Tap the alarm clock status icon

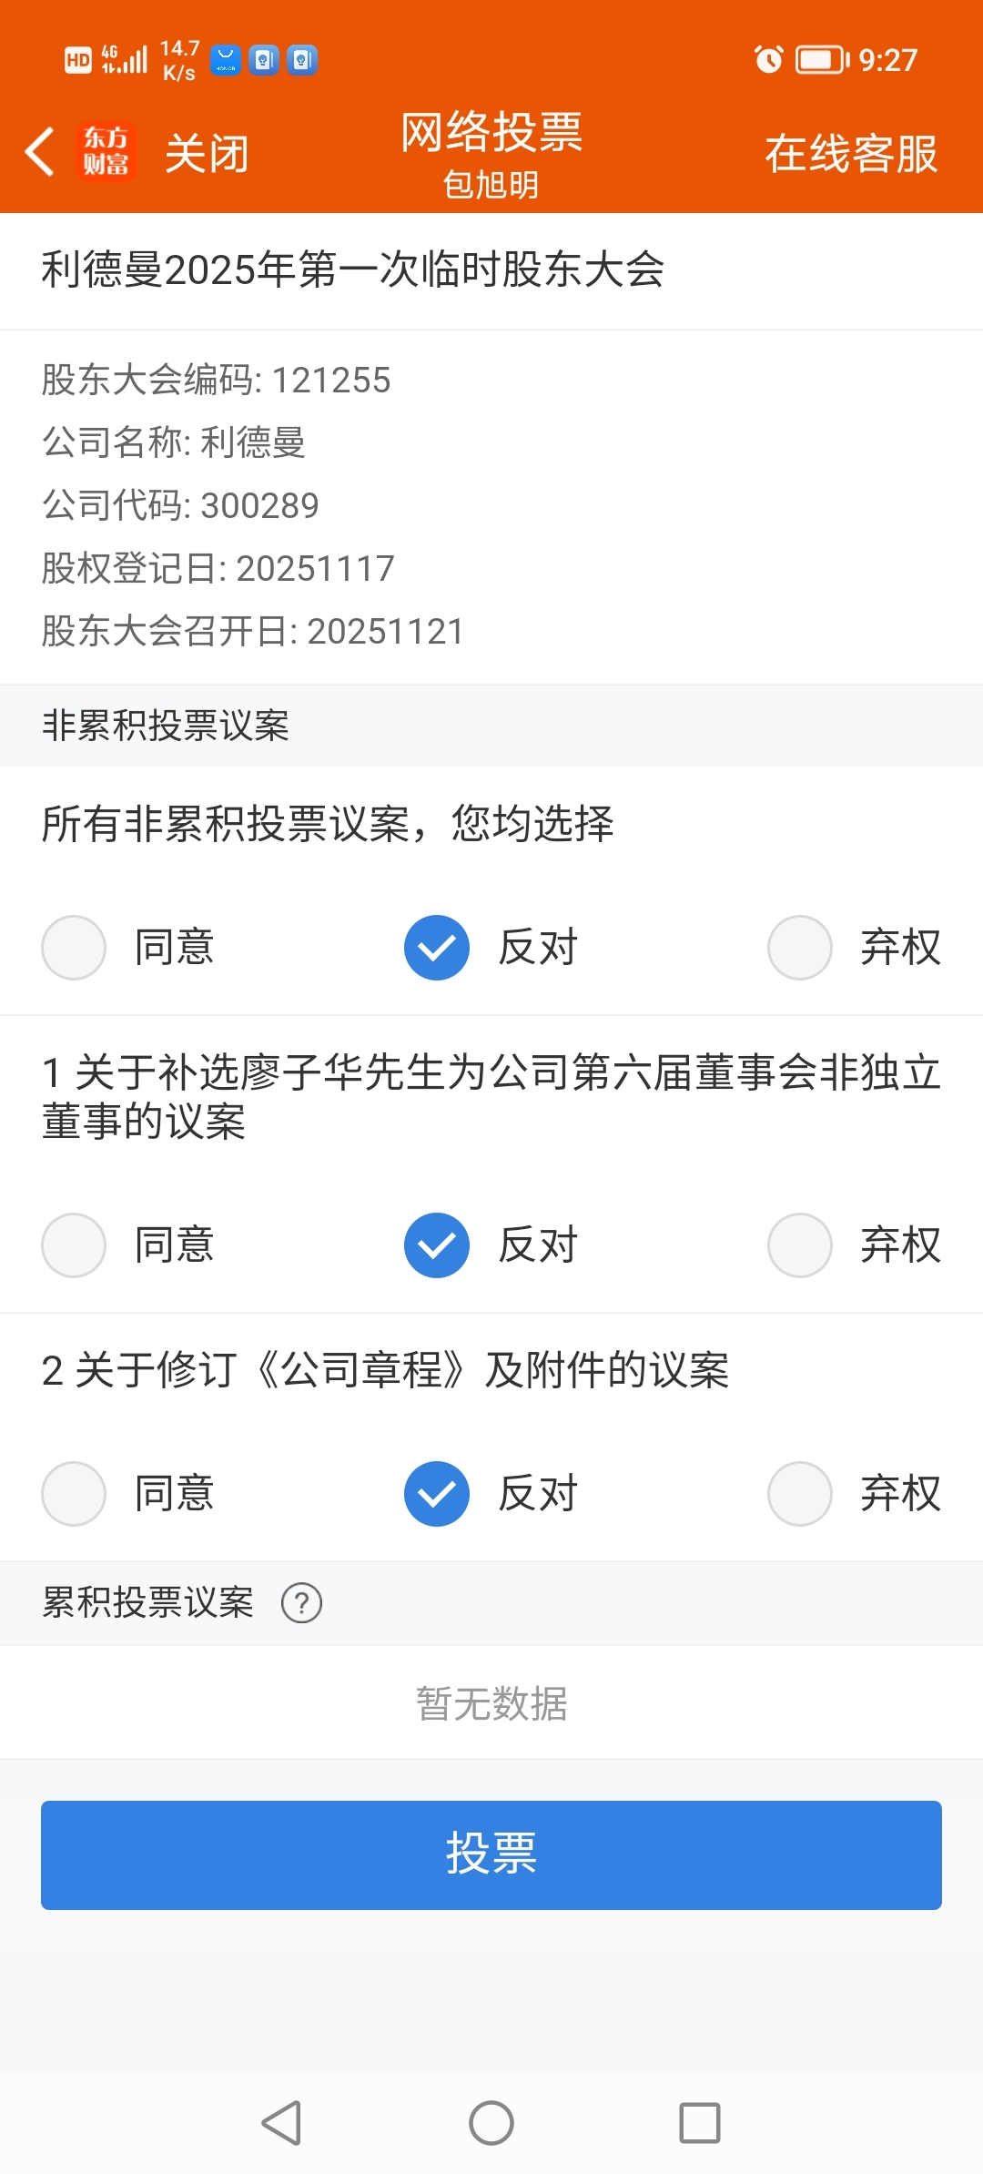(x=768, y=60)
